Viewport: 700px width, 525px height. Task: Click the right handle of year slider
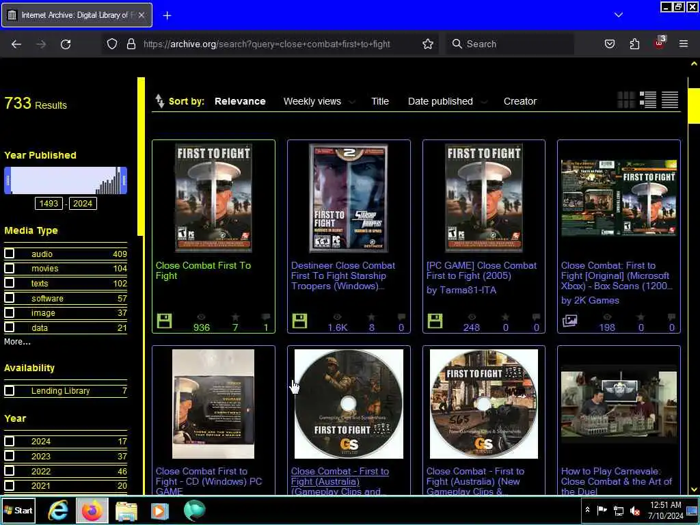pos(124,180)
